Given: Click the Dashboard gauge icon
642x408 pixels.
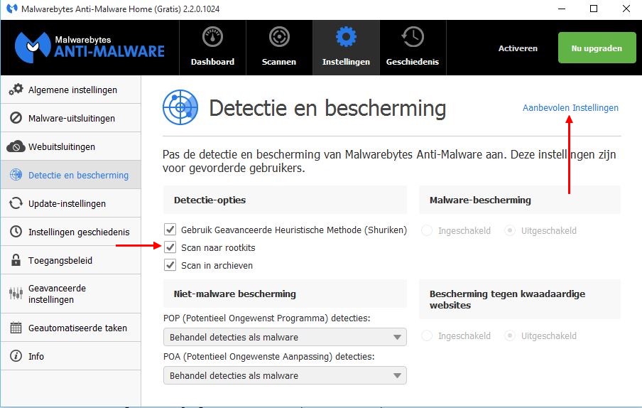Looking at the screenshot, I should pos(212,37).
